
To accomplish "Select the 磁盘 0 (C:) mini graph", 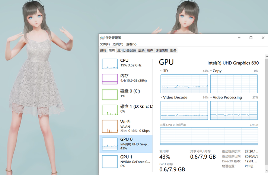I will click(x=110, y=94).
